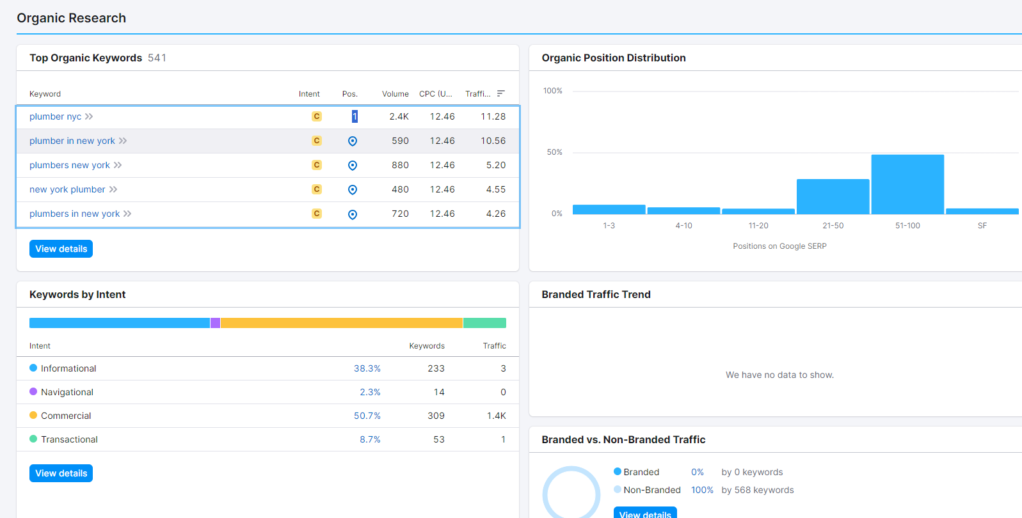1022x518 pixels.
Task: Click the commercial intent badge for plumbers in new york
Action: tap(317, 214)
